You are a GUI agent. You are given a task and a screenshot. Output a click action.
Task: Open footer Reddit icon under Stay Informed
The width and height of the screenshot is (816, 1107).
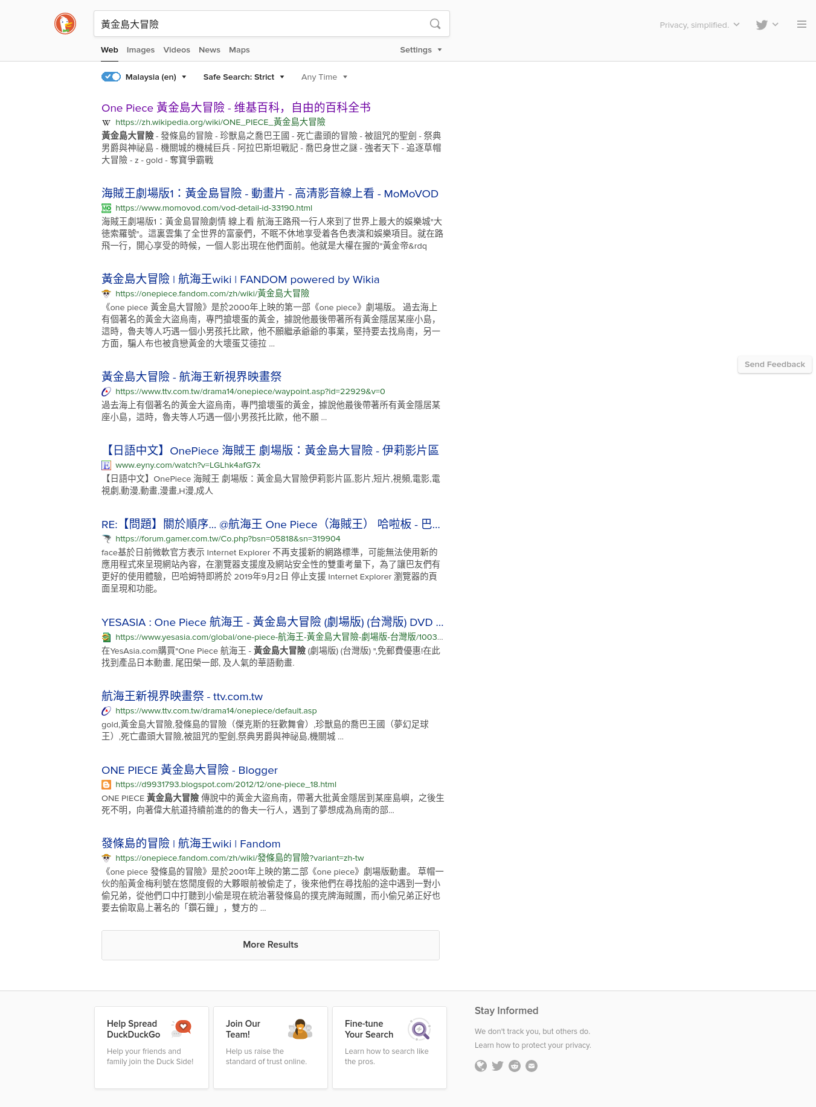[x=515, y=1066]
